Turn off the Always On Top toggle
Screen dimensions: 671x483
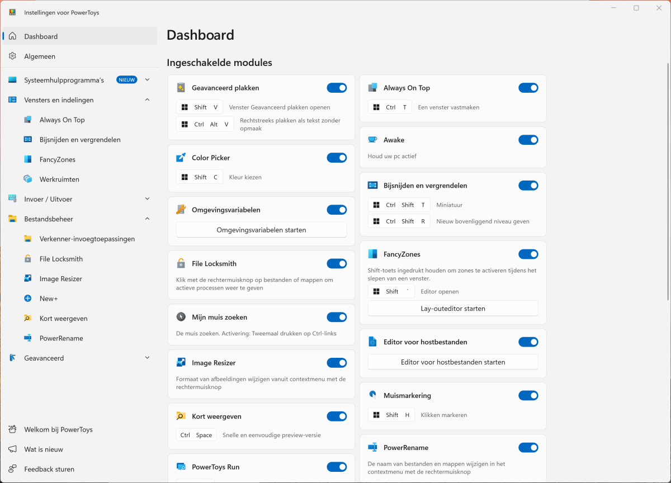[x=528, y=88]
